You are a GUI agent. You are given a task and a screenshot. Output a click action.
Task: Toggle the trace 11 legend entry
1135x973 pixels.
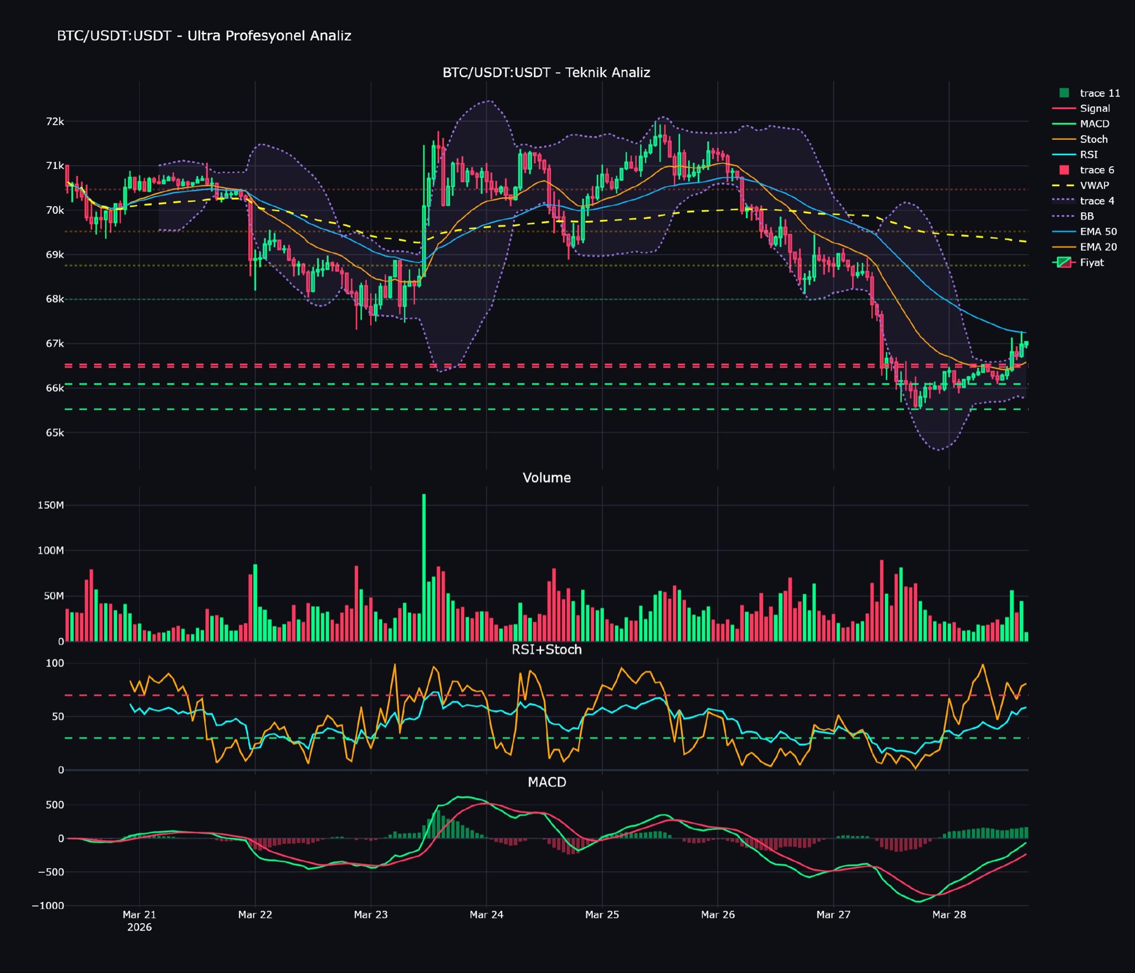coord(1100,93)
